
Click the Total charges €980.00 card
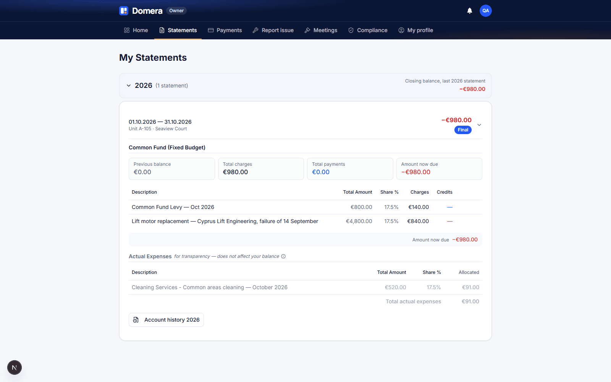click(261, 169)
